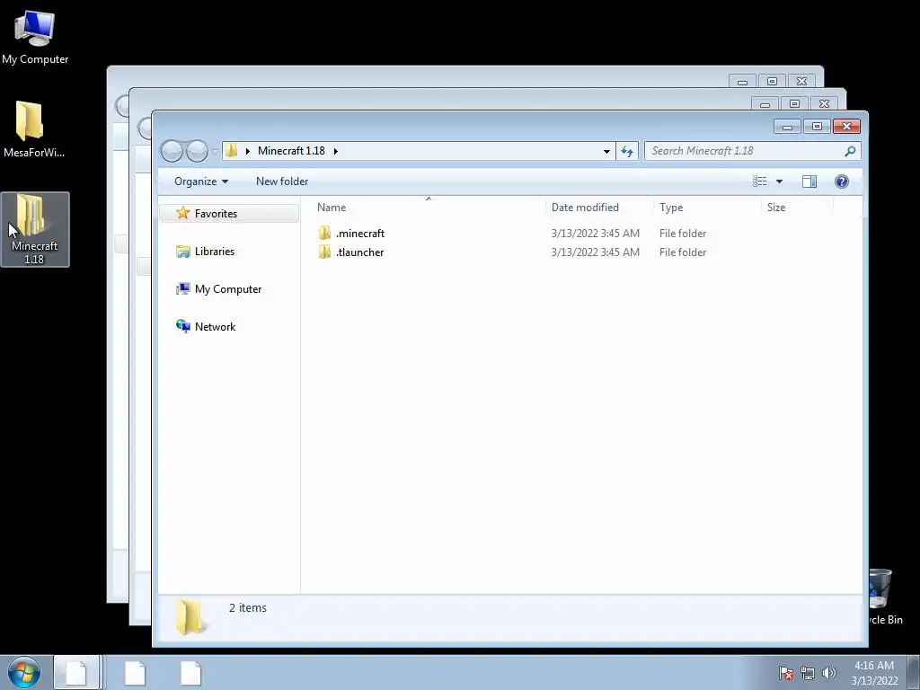The image size is (920, 690).
Task: Click the network tray icon
Action: [x=808, y=673]
